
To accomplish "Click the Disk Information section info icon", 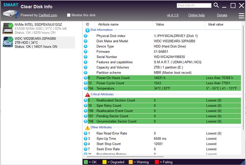I will click(x=87, y=30).
